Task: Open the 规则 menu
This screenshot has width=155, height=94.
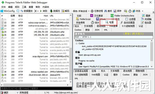Action: click(17, 7)
